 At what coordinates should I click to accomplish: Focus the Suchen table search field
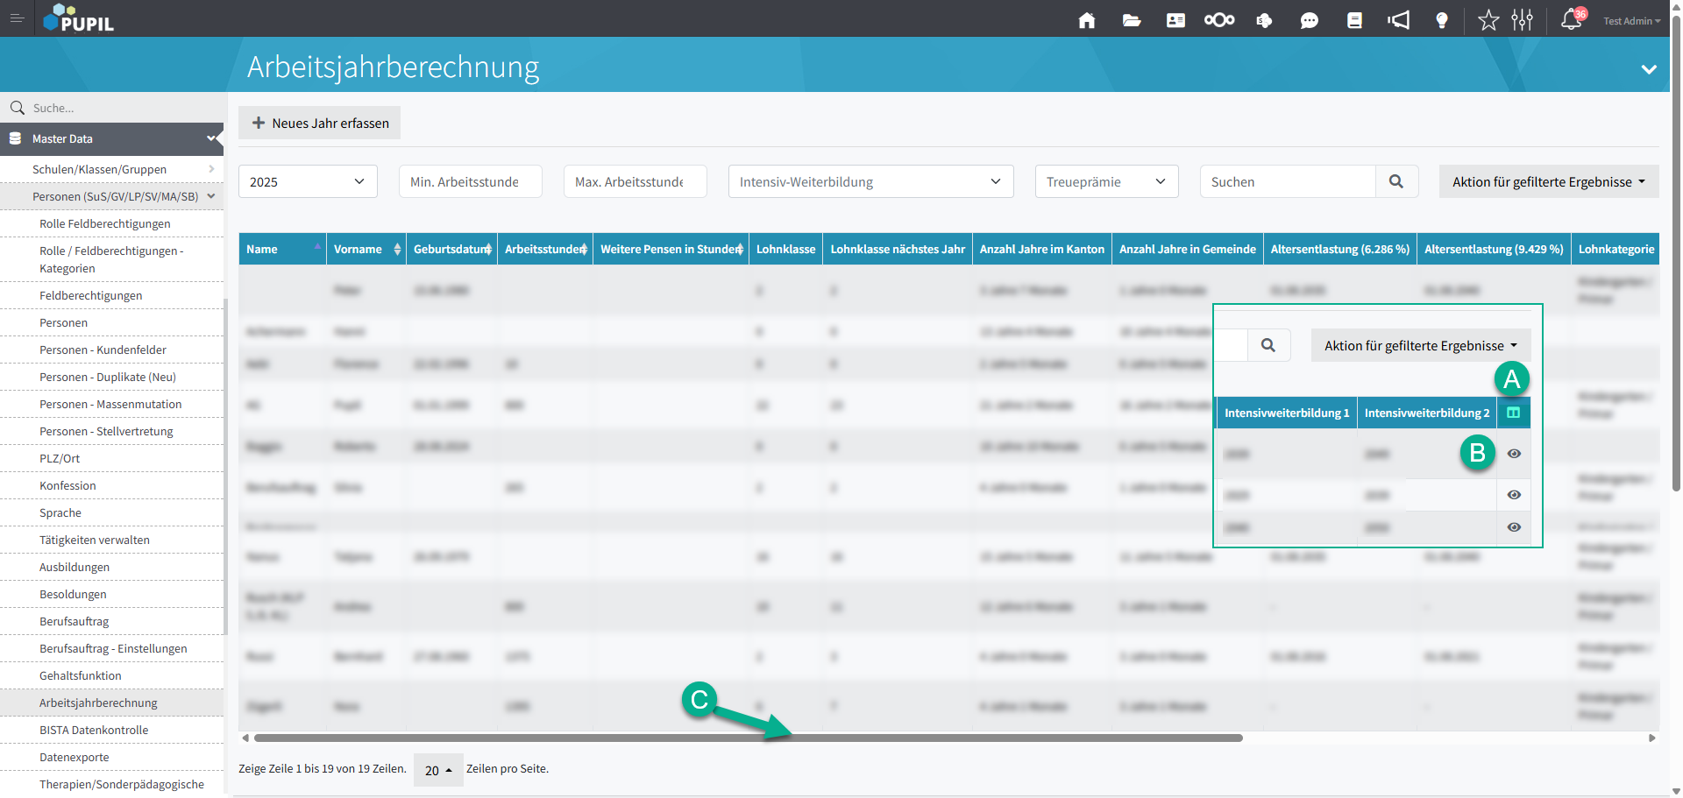1288,181
